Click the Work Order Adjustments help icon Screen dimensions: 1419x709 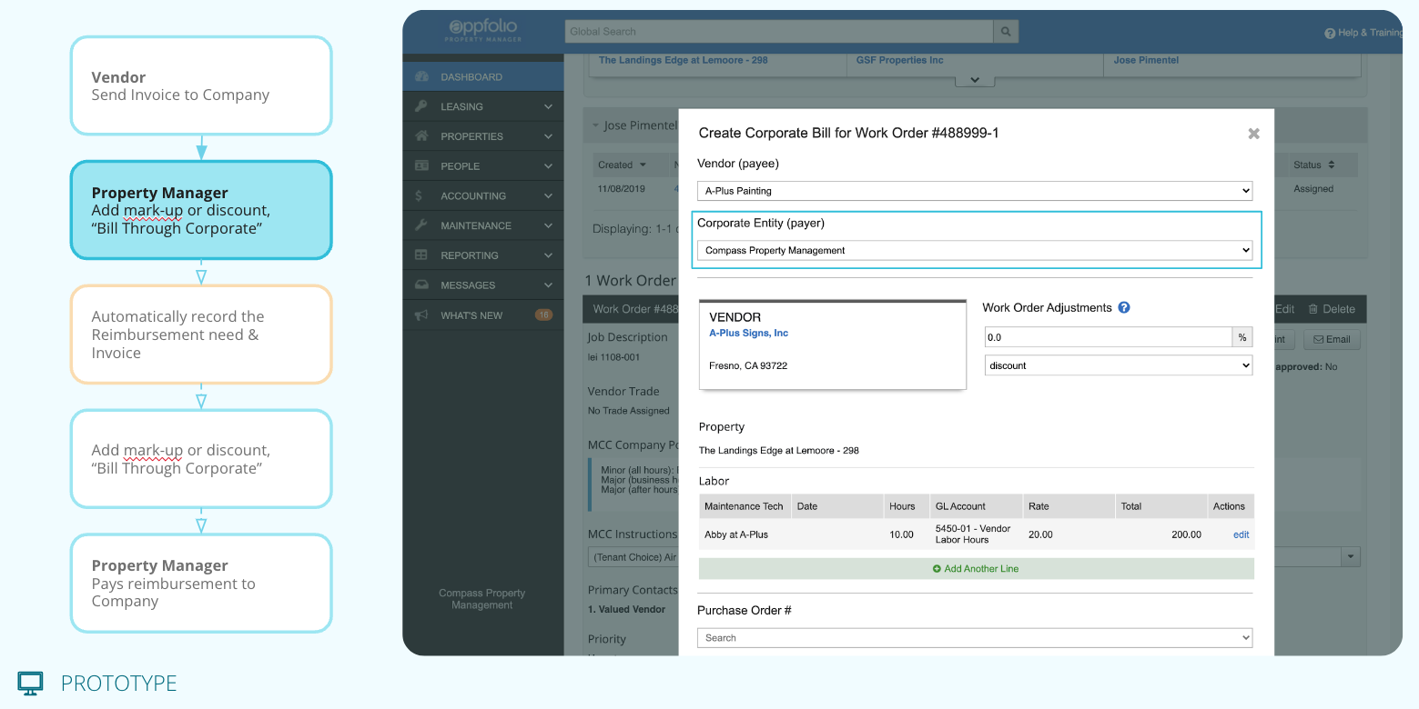pyautogui.click(x=1124, y=307)
